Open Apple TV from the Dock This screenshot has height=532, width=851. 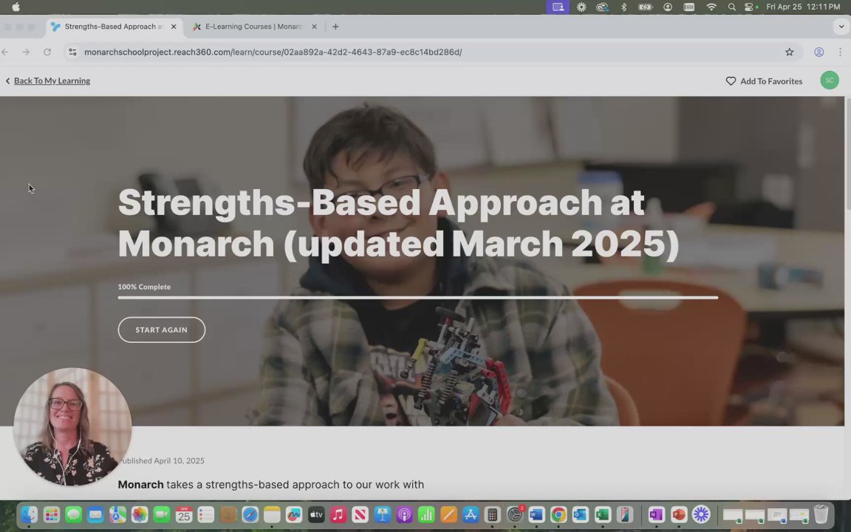coord(316,514)
